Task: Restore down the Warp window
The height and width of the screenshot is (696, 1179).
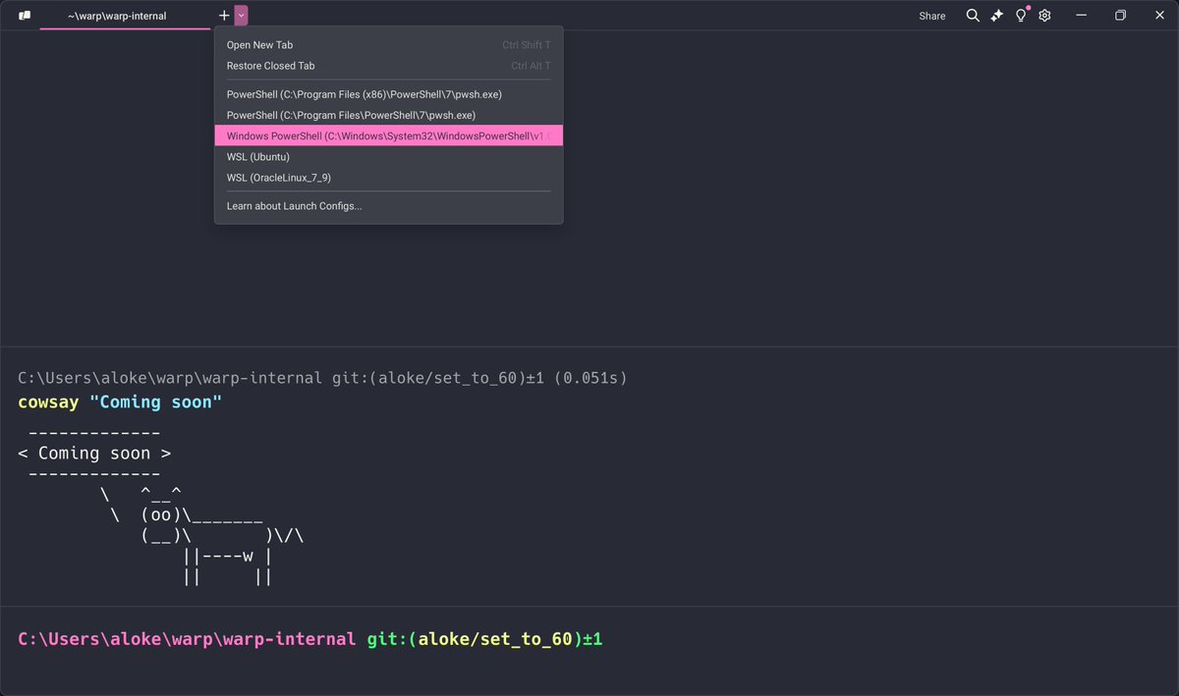Action: pos(1120,16)
